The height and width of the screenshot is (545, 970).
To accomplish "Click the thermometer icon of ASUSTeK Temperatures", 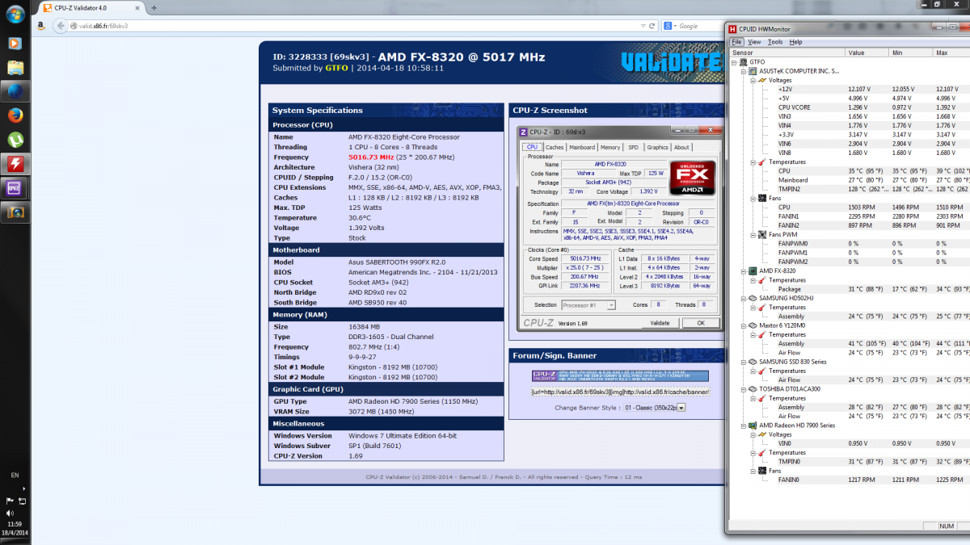I will pos(762,161).
